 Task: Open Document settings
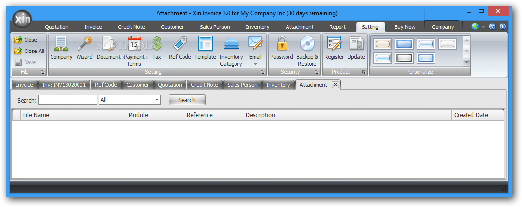[x=108, y=49]
